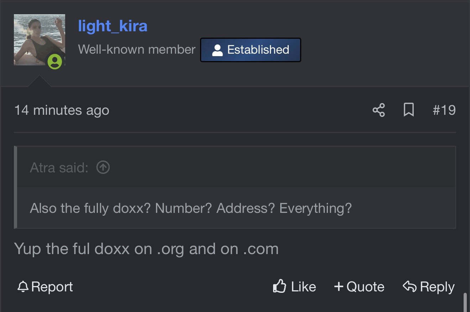Click the green online status indicator
Image resolution: width=470 pixels, height=312 pixels.
[x=55, y=61]
